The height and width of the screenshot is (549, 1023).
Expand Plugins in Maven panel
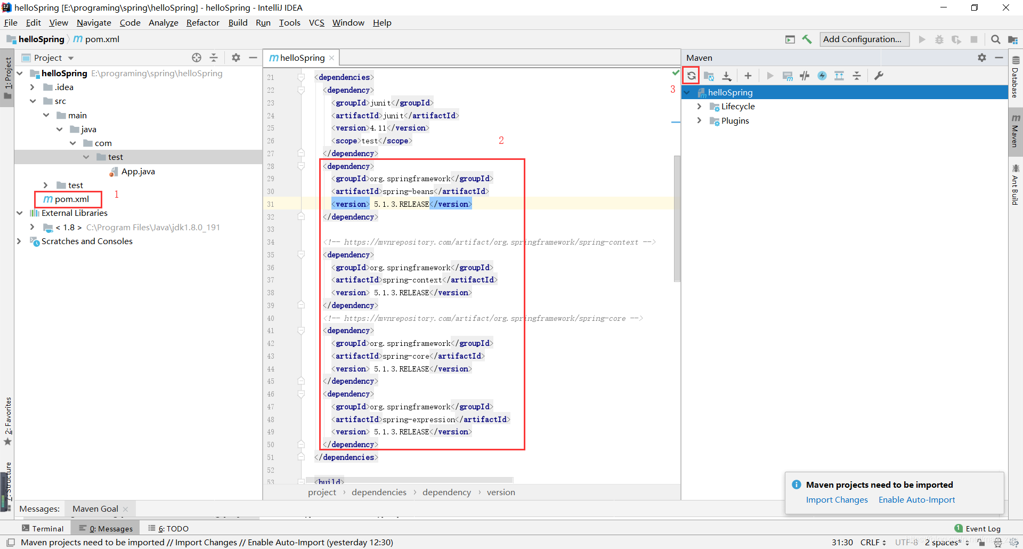coord(700,120)
